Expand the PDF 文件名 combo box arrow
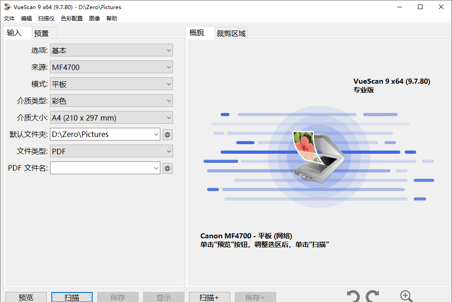Viewport: 452px width, 302px height. point(156,168)
